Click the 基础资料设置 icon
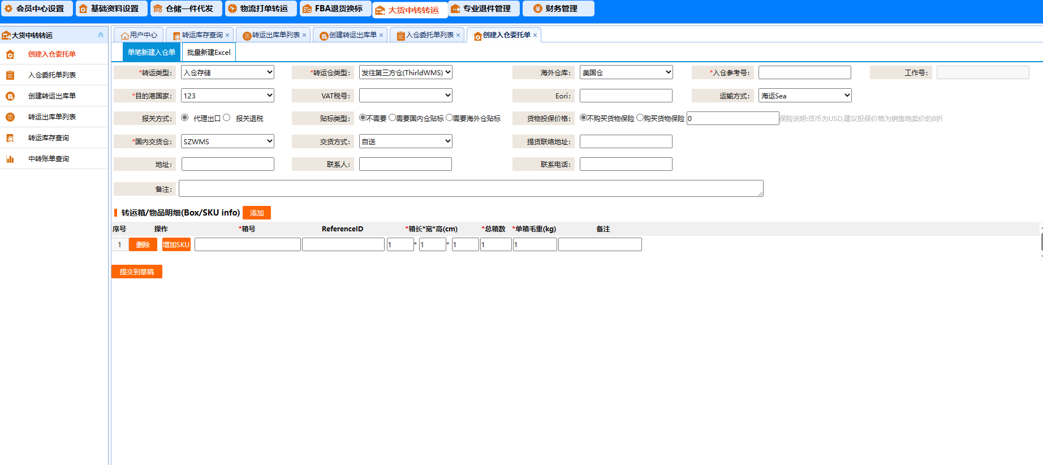Image resolution: width=1043 pixels, height=465 pixels. (x=83, y=8)
